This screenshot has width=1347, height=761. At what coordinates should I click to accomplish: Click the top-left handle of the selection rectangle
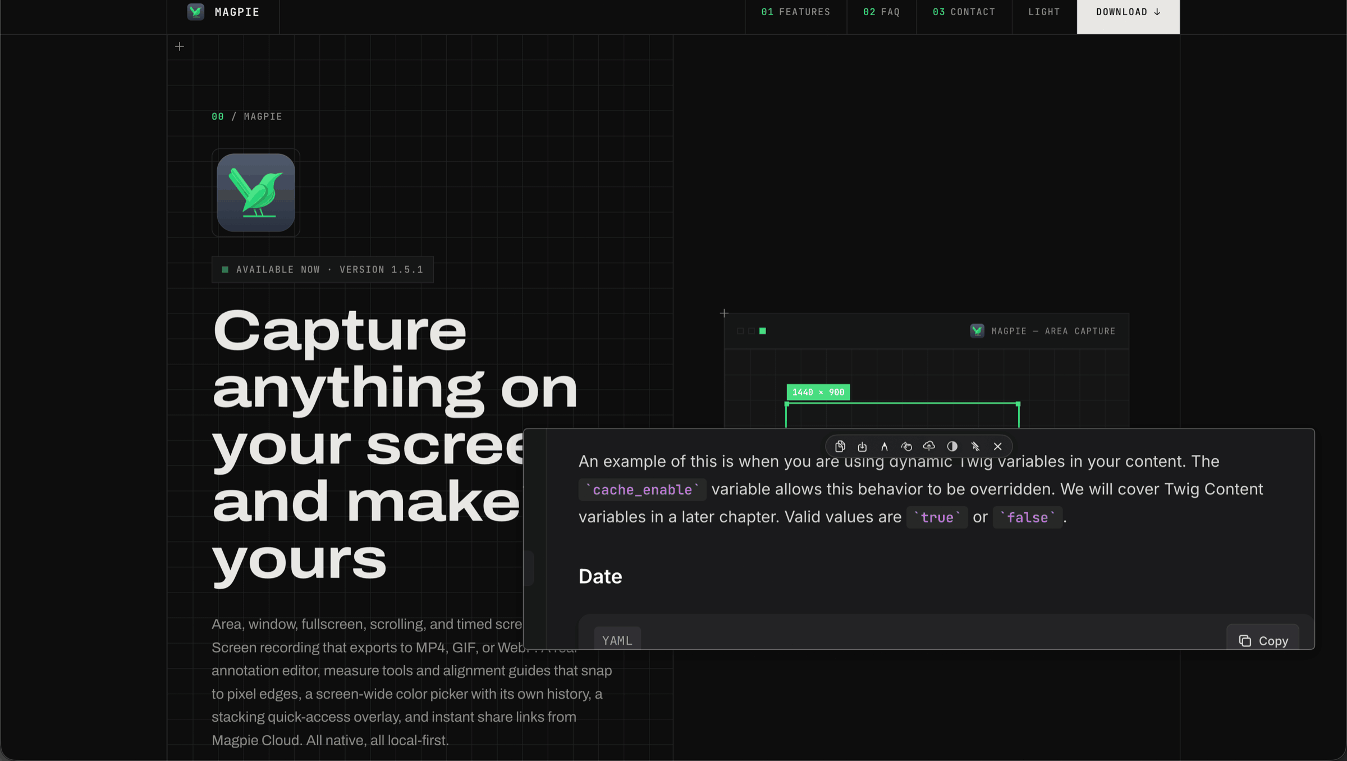tap(787, 404)
